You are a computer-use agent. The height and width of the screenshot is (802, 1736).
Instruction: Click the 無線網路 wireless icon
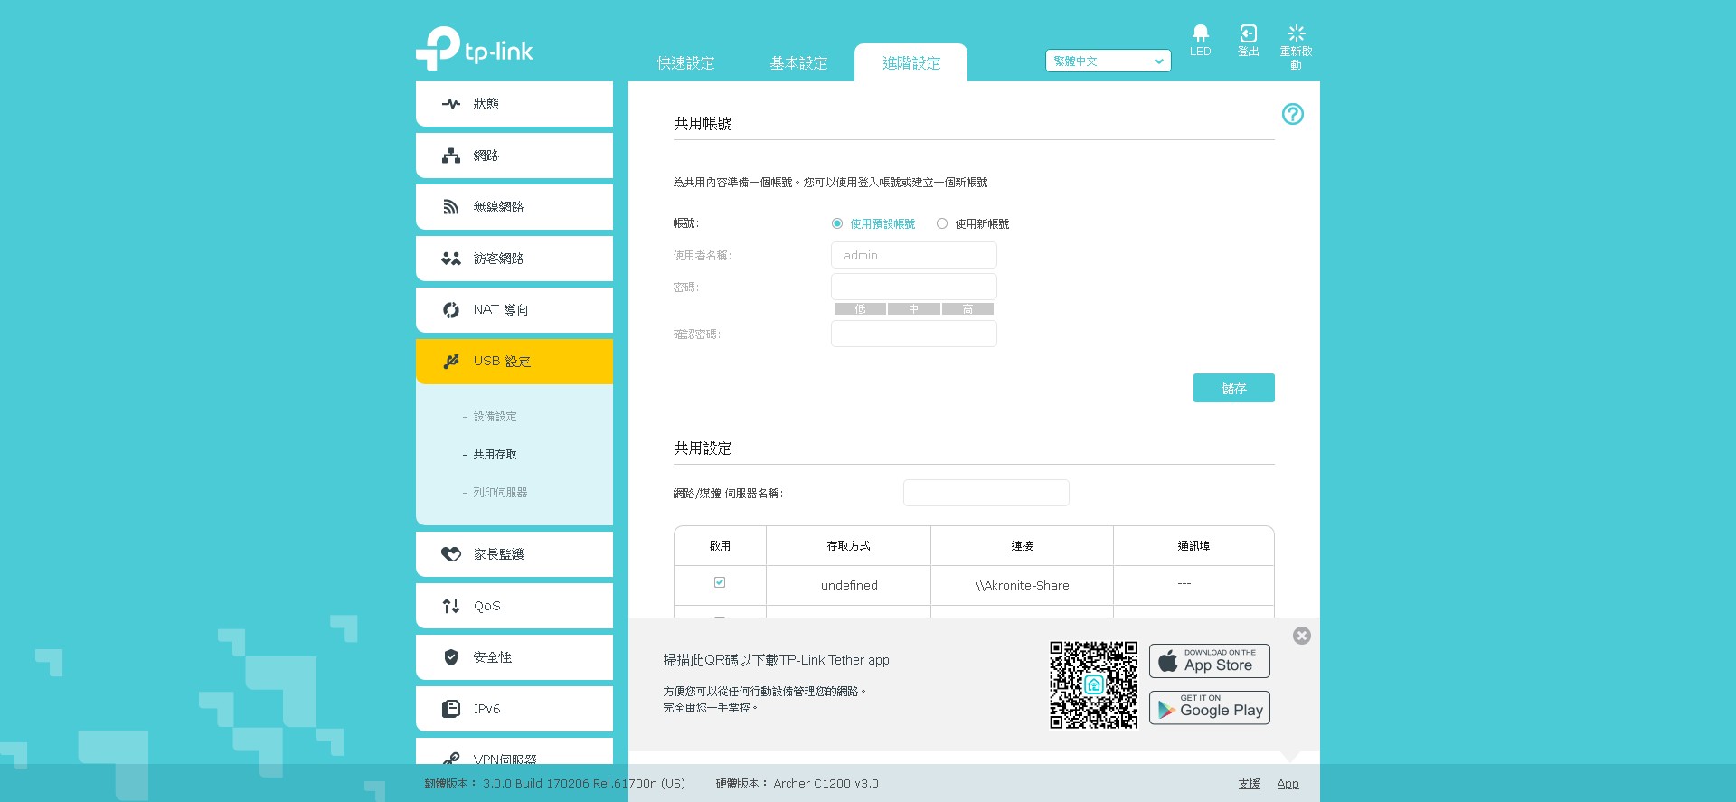coord(451,207)
